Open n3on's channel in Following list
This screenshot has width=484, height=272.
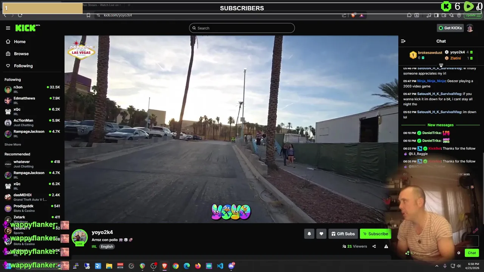pos(32,89)
